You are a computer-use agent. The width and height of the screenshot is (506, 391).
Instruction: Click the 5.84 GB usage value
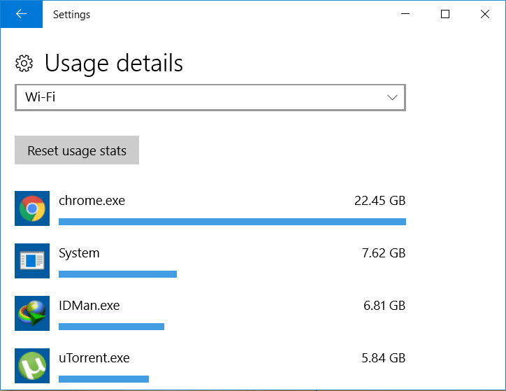383,358
